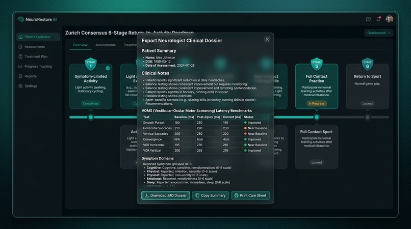Click the Clinical Notes heading
Screen dimensions: 411x229
click(x=156, y=73)
